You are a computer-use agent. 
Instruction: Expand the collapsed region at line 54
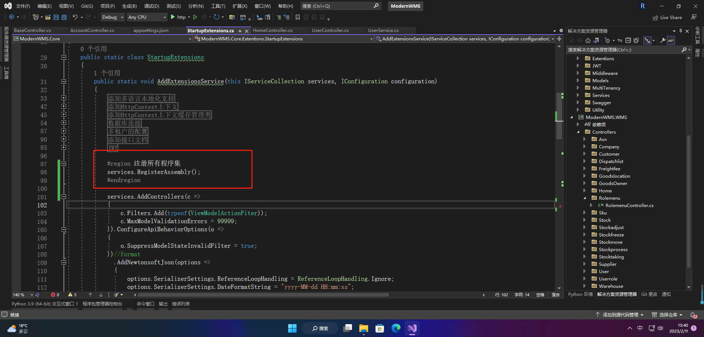pyautogui.click(x=63, y=123)
